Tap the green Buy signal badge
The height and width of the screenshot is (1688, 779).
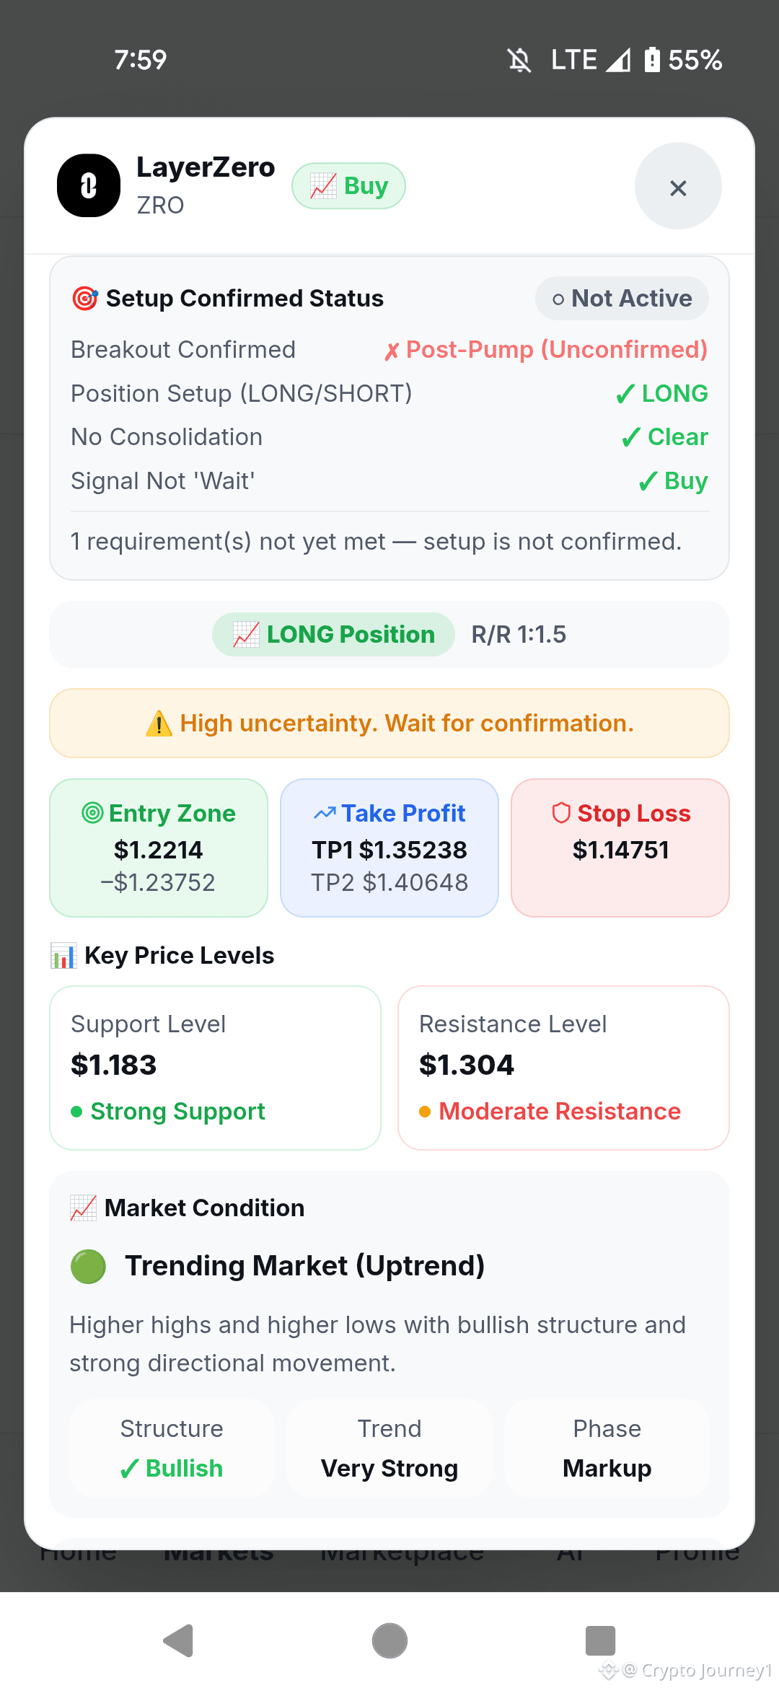click(x=348, y=186)
